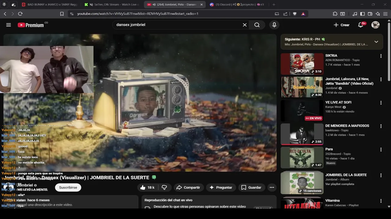The height and width of the screenshot is (219, 391).
Task: Open options for DE MENORES A MAFIOSOS
Action: [381, 126]
